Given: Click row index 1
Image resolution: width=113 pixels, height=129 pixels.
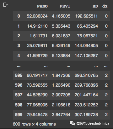Looking at the screenshot, I should pos(19,26).
